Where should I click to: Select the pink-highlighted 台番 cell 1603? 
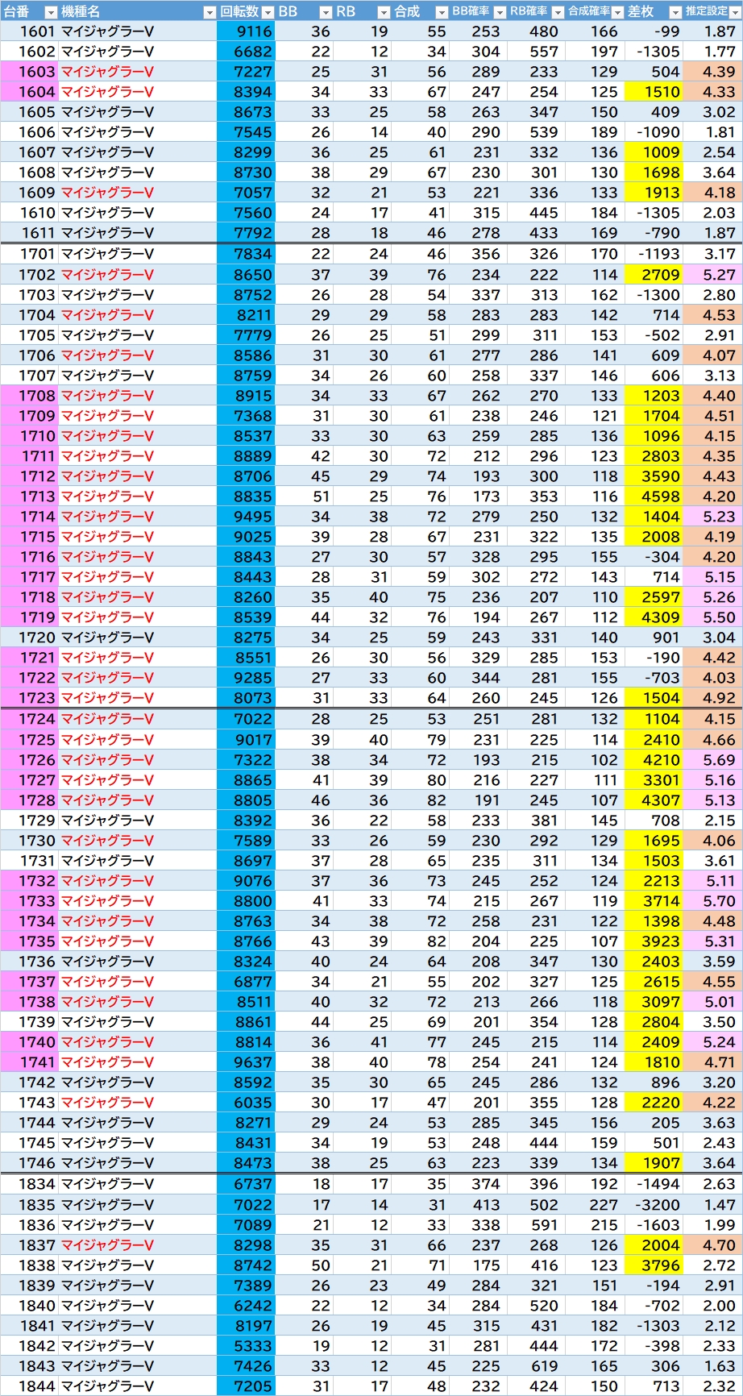pos(29,72)
